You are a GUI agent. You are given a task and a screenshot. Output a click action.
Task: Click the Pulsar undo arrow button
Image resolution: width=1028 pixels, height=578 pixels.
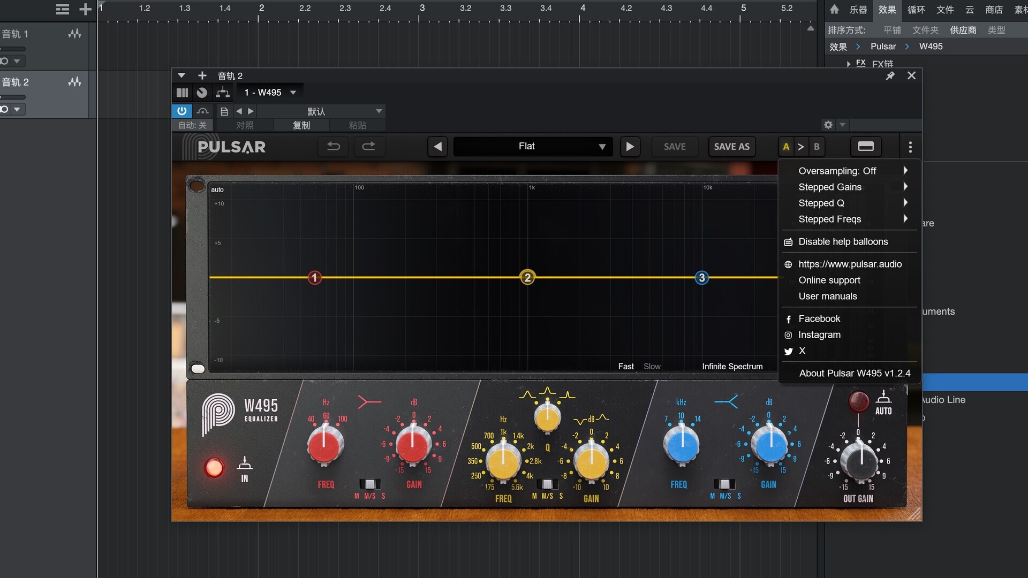[333, 146]
